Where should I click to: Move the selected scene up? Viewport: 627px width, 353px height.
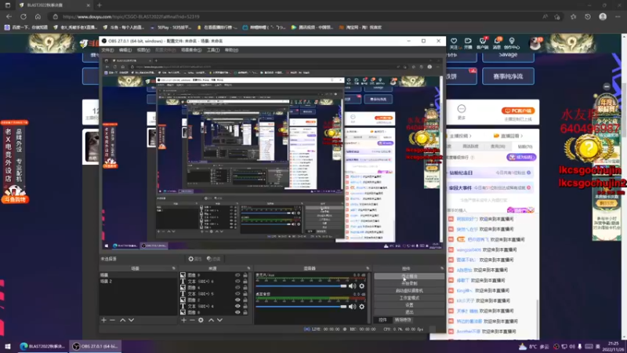point(123,320)
